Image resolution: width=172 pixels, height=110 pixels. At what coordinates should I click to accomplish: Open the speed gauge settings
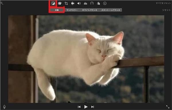click(92, 3)
